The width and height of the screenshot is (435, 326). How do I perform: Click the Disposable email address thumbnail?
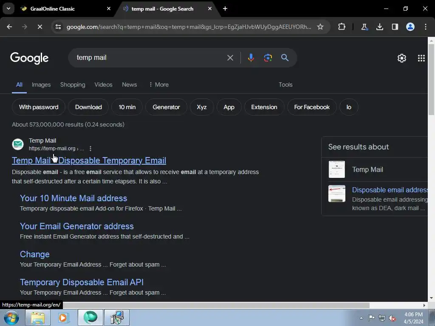337,194
